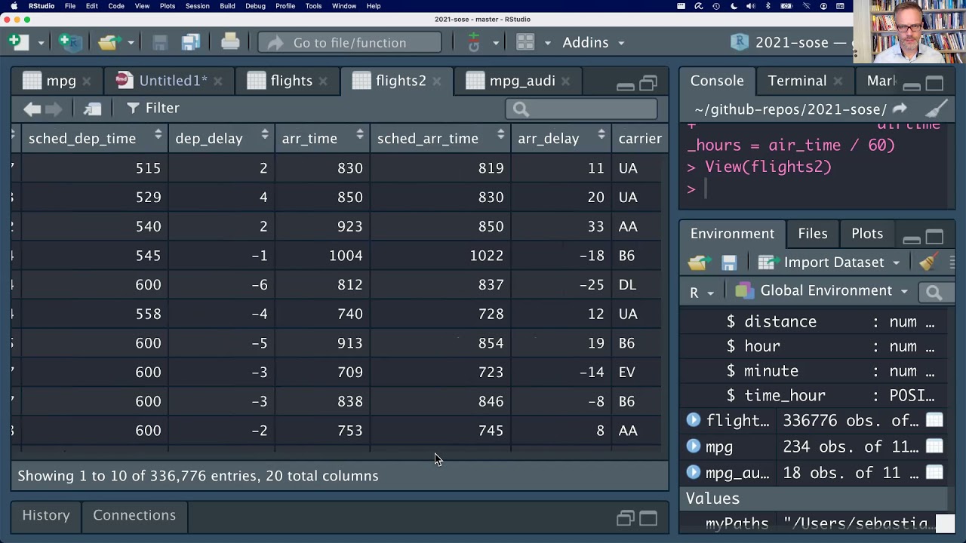This screenshot has height=543, width=966.
Task: Open the Session menu in menu bar
Action: click(197, 6)
